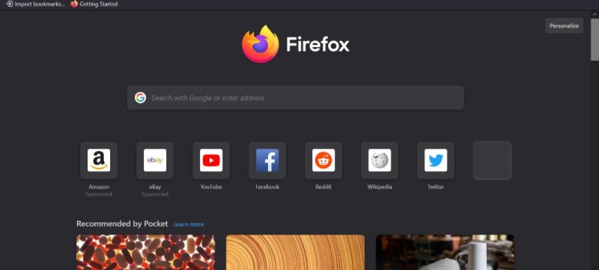Open the Import bookmarks toolbar item
This screenshot has width=599, height=270.
pos(36,4)
